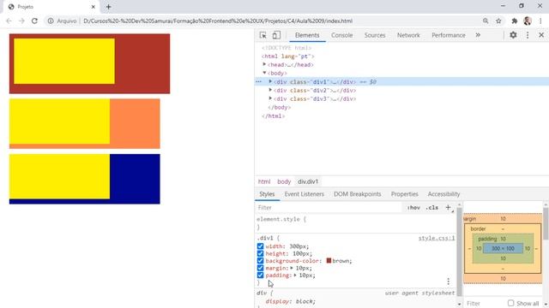The width and height of the screenshot is (549, 308).
Task: Select body in the breadcrumb
Action: click(284, 181)
